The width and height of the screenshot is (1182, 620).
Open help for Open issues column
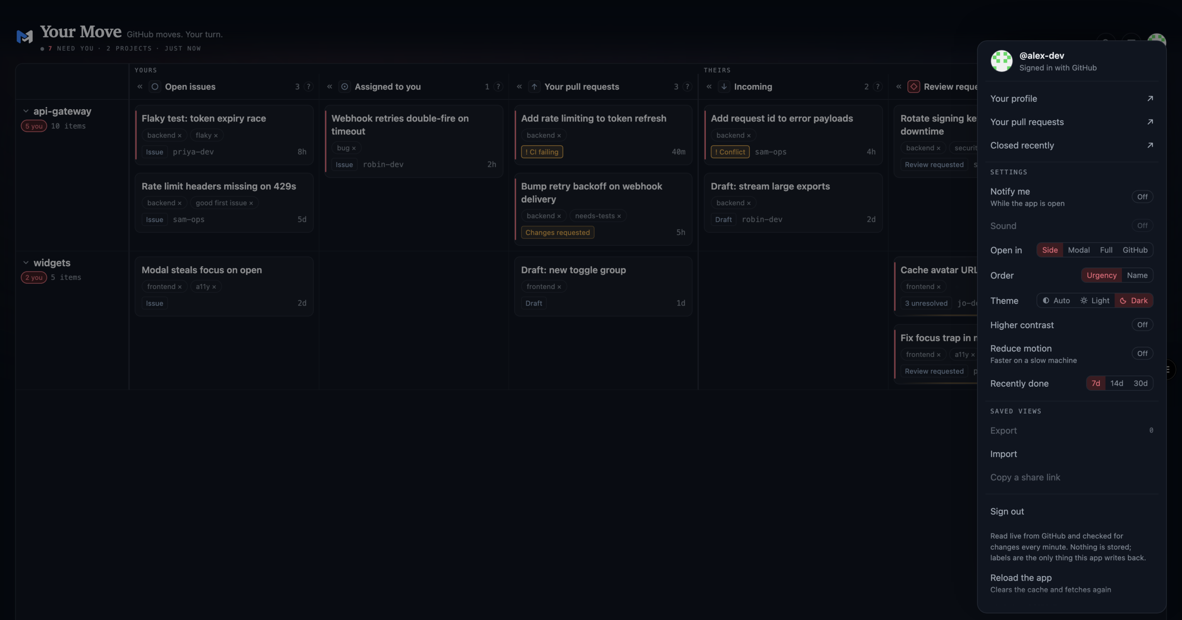(x=308, y=87)
